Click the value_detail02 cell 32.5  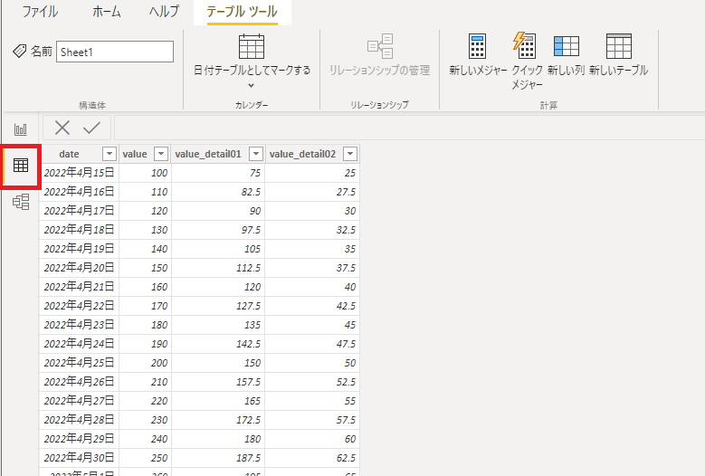tap(312, 230)
